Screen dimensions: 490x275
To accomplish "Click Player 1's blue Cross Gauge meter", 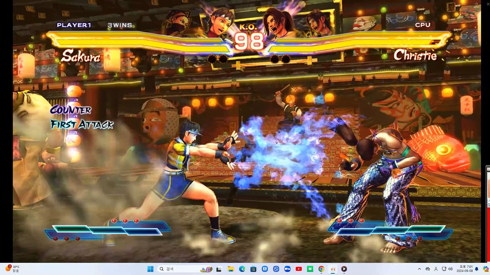I will click(x=107, y=230).
